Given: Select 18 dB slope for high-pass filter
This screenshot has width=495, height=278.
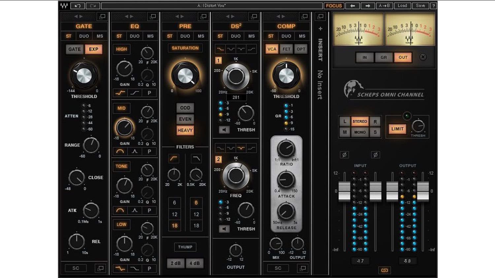Looking at the screenshot, I should click(x=175, y=226).
